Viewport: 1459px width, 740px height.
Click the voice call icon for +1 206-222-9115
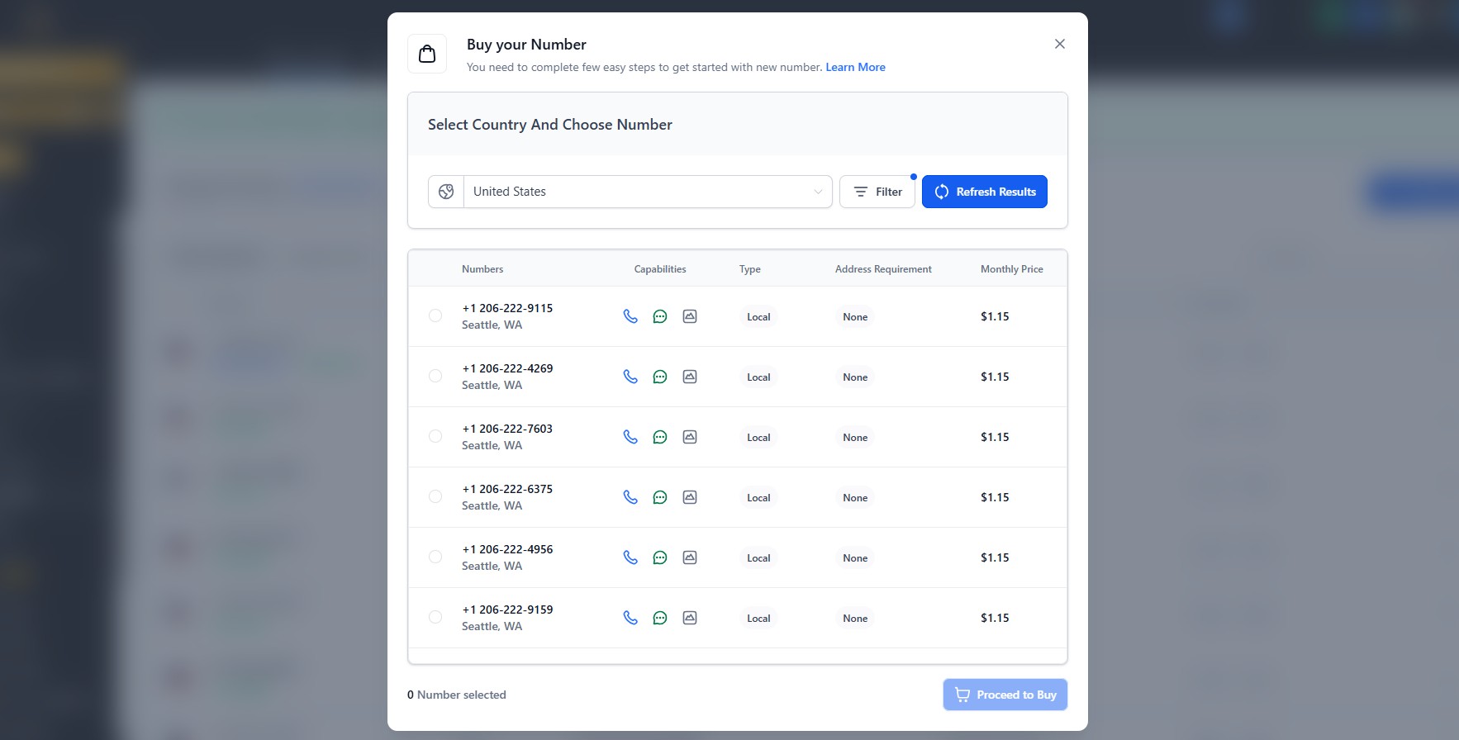(630, 316)
